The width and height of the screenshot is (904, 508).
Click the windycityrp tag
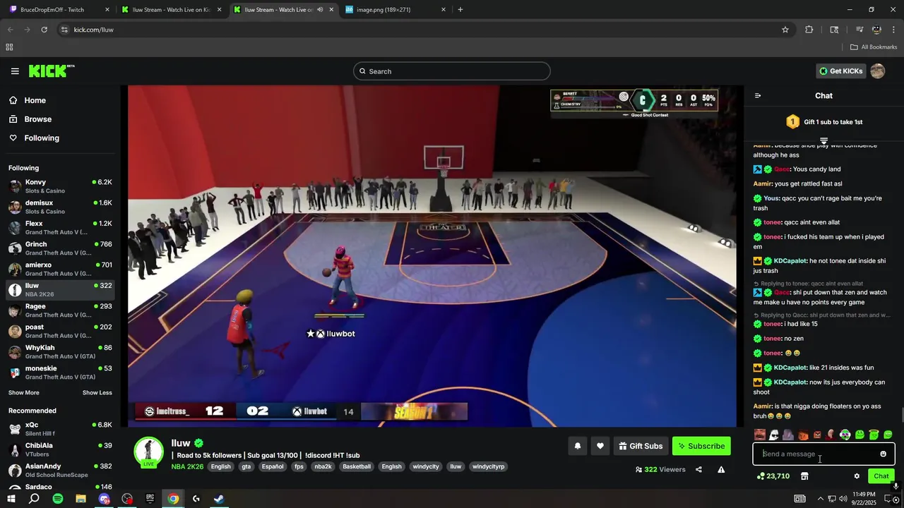tap(489, 466)
